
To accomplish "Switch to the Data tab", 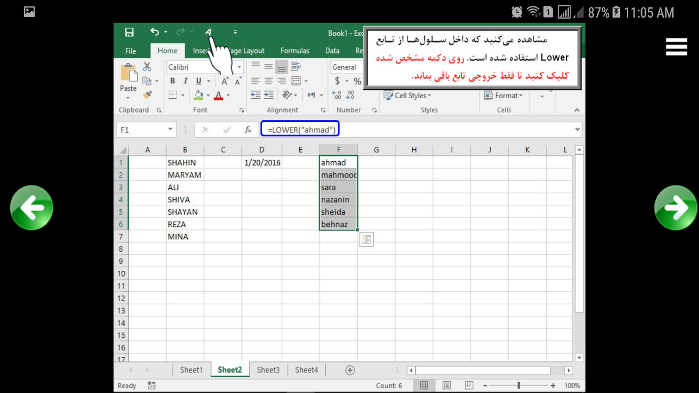I will point(332,51).
